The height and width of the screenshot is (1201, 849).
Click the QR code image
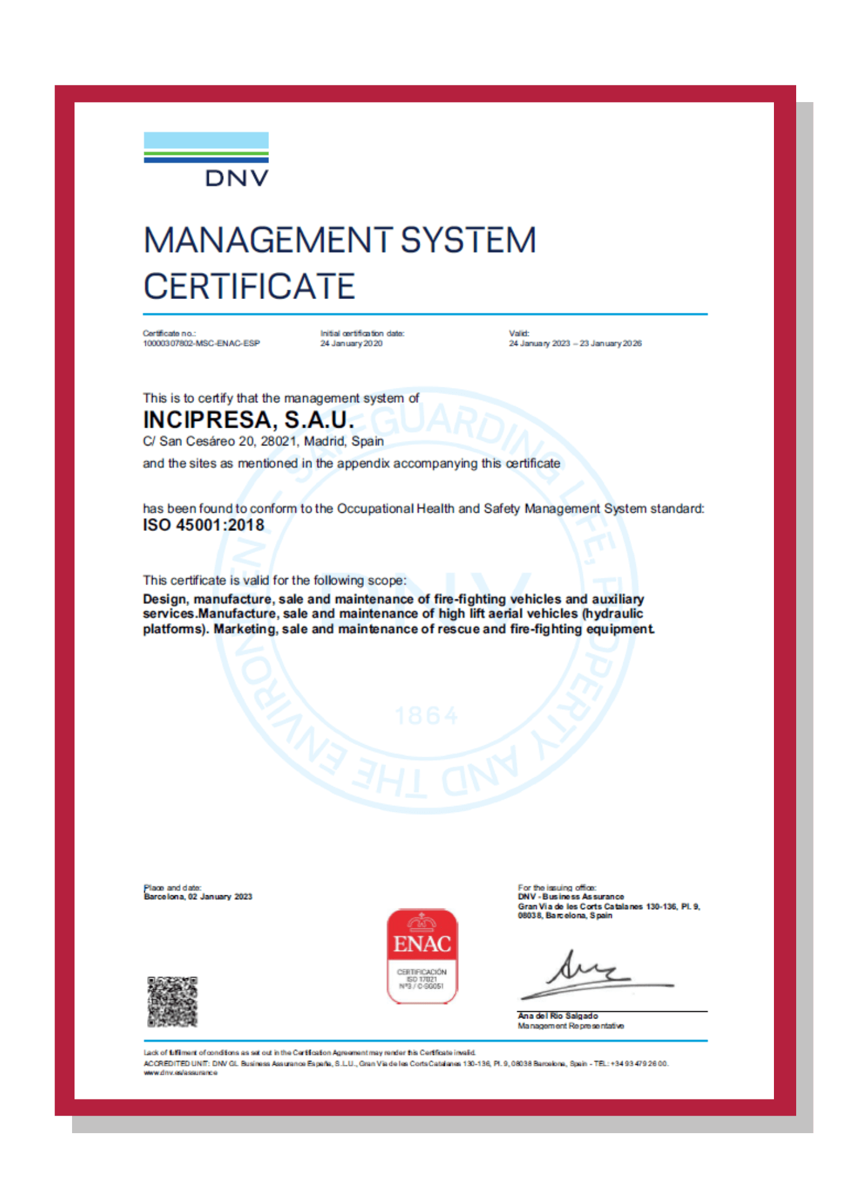click(172, 1002)
